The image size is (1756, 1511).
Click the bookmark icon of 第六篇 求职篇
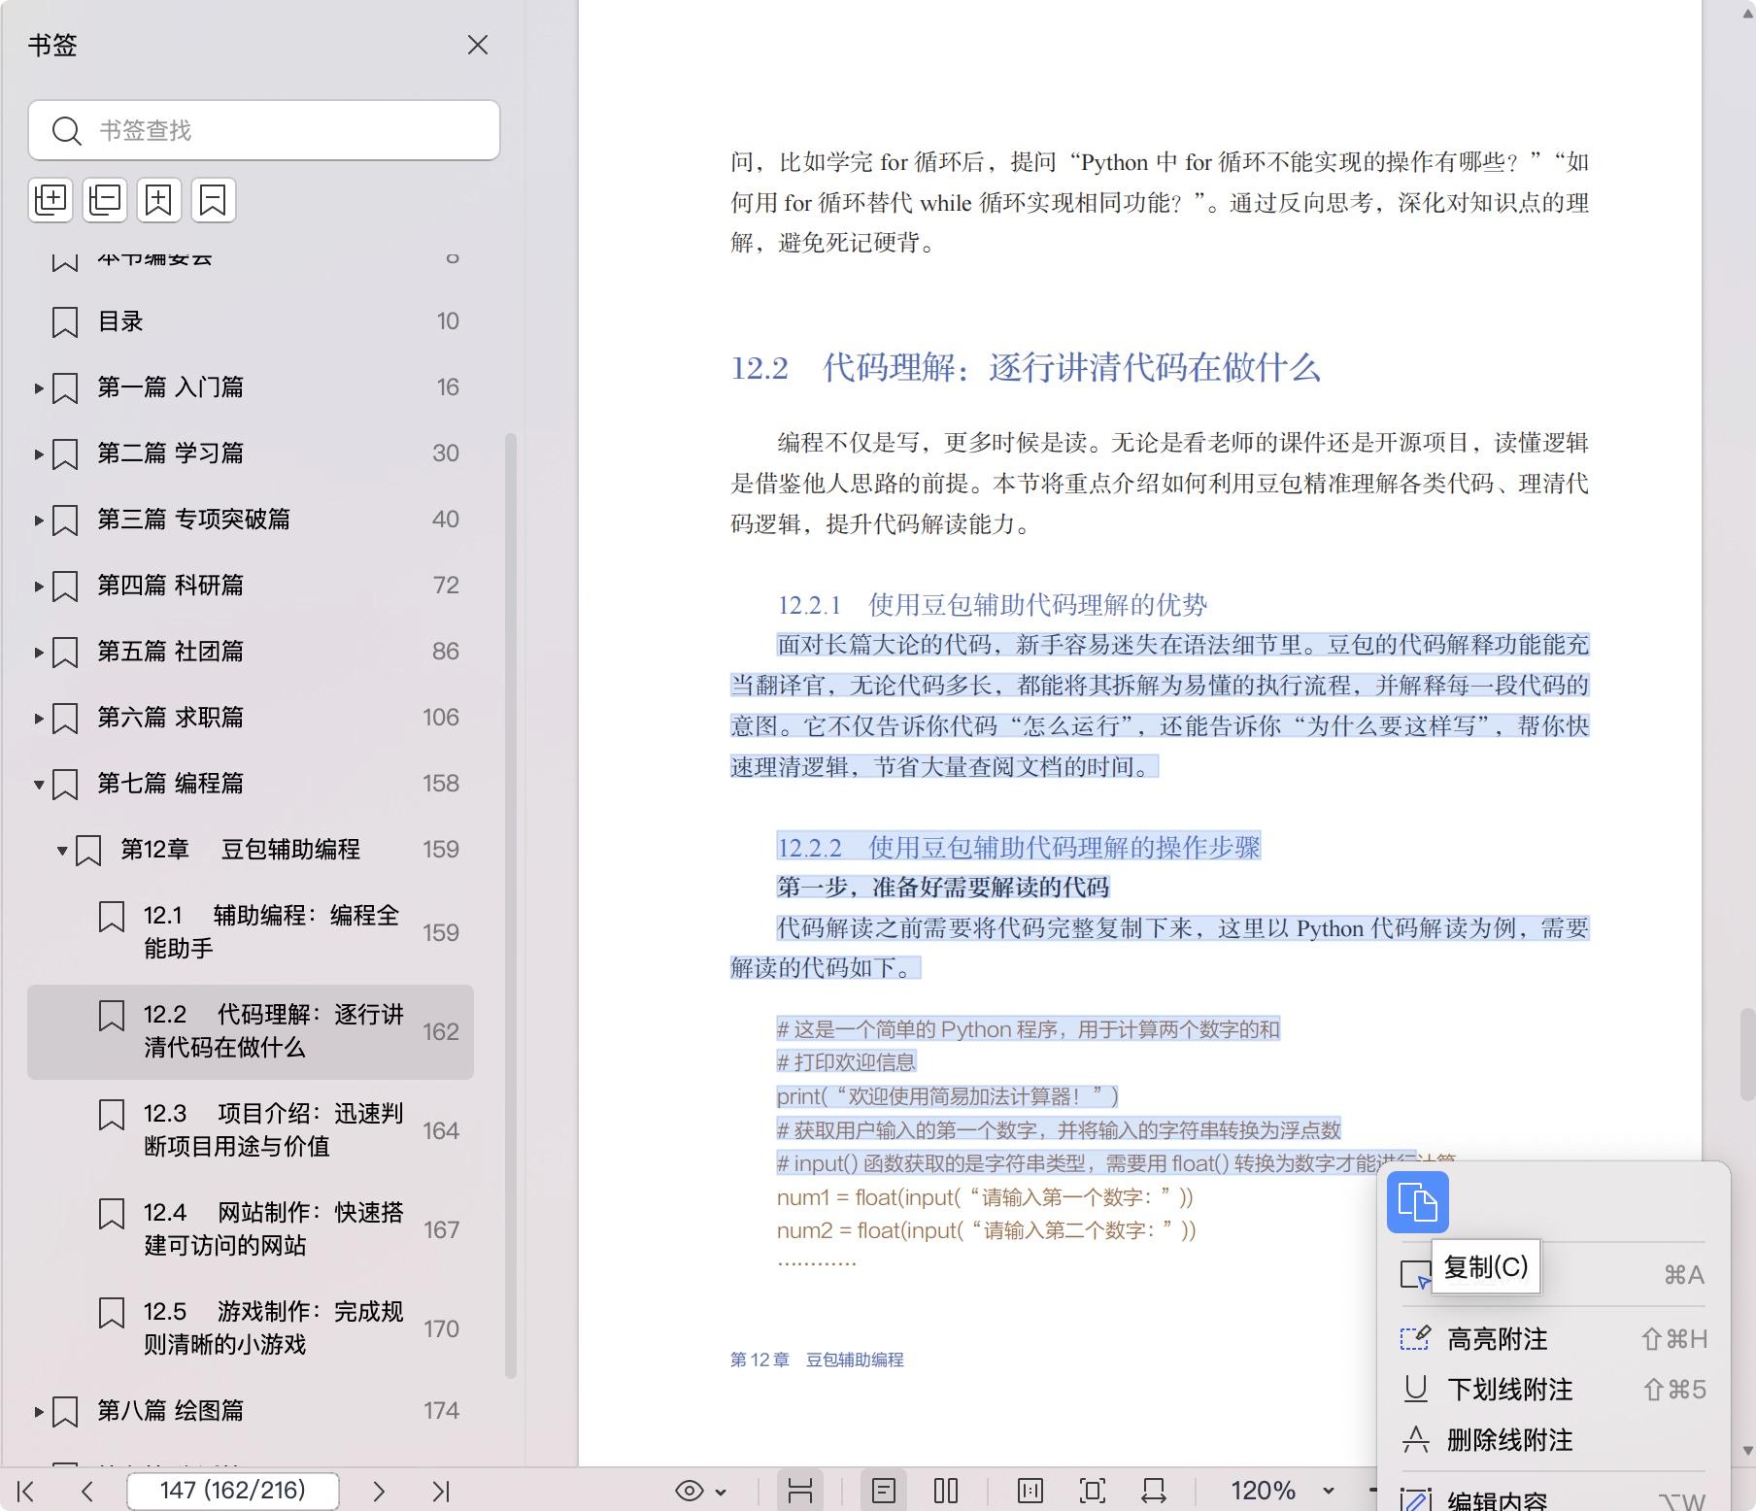coord(65,719)
